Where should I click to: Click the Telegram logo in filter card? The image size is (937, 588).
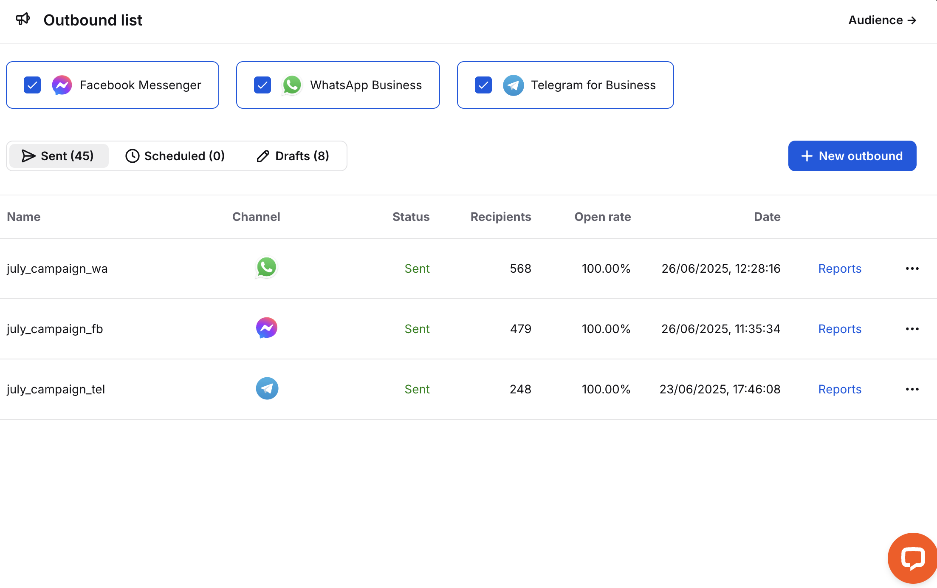coord(513,85)
